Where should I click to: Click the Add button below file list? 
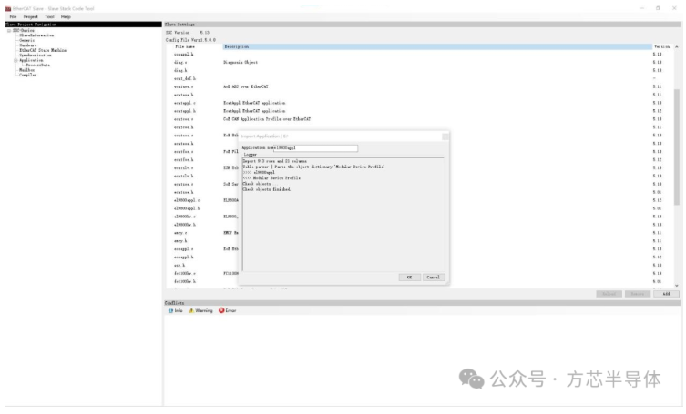[666, 294]
